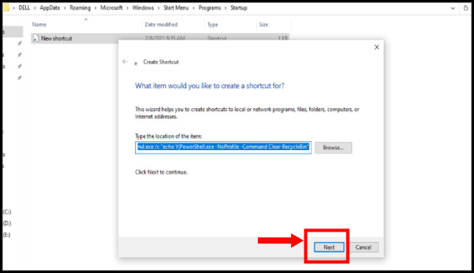Expand chevron between Windows and Start Menu
This screenshot has height=273, width=474.
click(x=159, y=8)
